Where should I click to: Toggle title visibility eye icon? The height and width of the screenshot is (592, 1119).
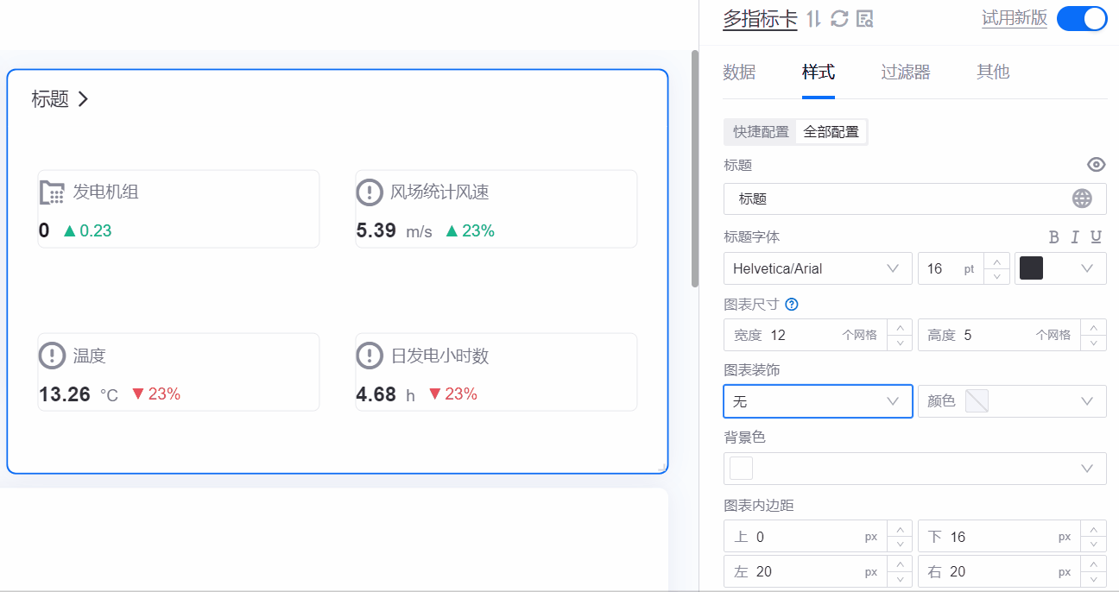click(1096, 165)
